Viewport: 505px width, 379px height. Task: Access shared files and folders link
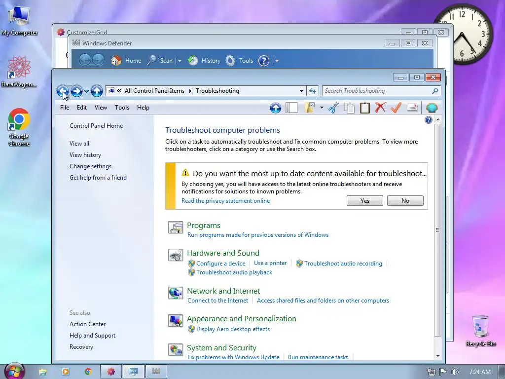323,301
